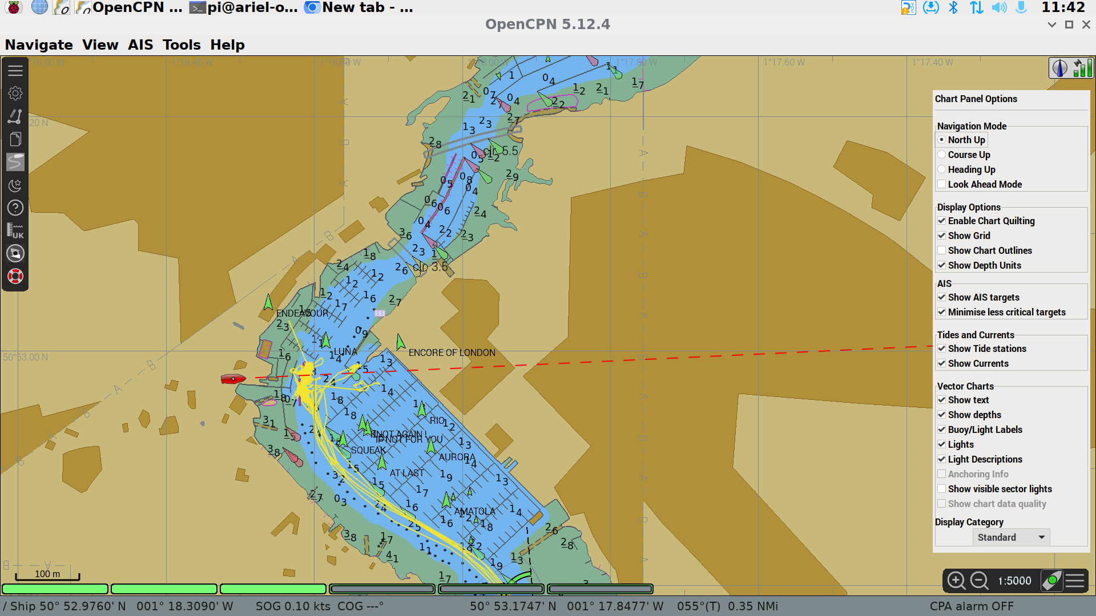Screen dimensions: 1096x616
Task: Enable Show Chart Outlines checkbox
Action: click(942, 250)
